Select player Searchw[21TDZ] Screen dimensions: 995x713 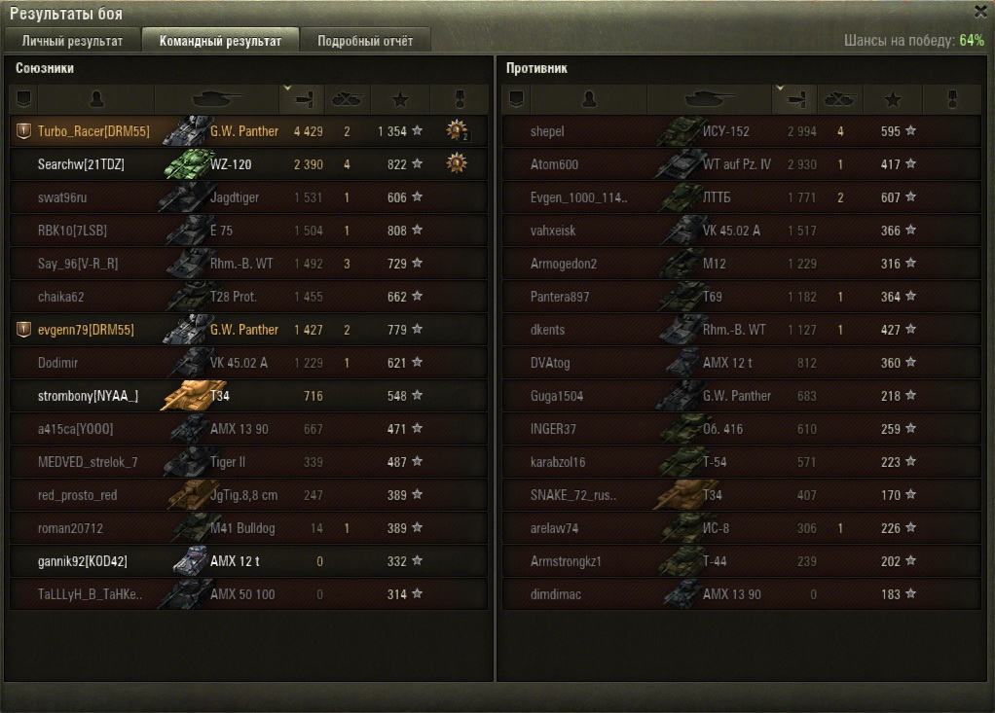81,164
